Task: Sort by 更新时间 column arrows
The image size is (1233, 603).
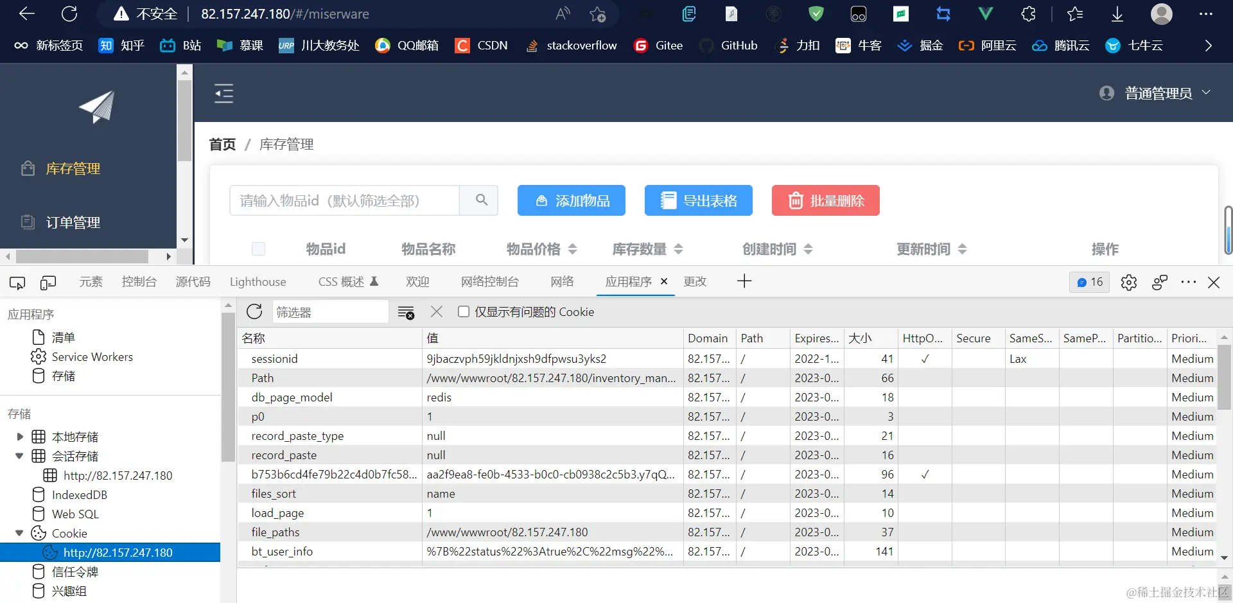Action: [962, 249]
